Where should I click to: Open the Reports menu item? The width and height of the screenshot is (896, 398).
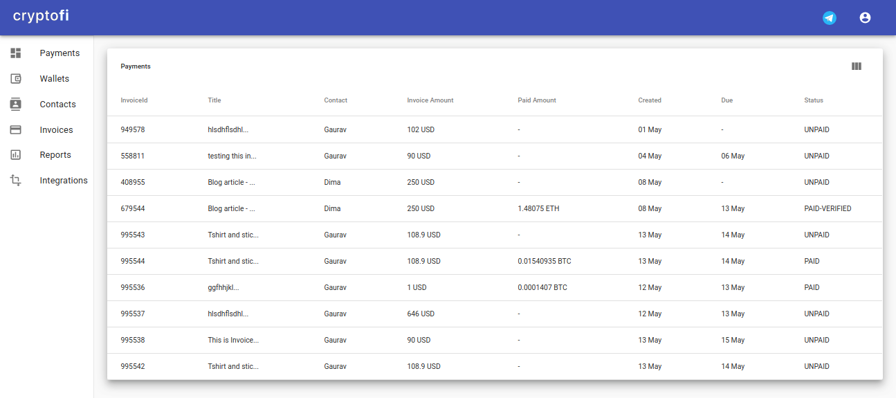(x=55, y=155)
